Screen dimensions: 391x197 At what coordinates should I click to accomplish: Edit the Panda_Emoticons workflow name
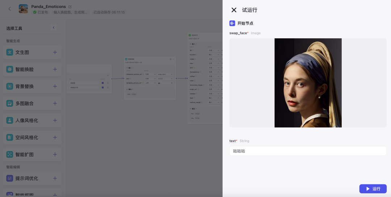(x=70, y=7)
